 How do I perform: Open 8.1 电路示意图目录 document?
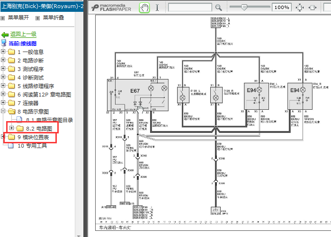pyautogui.click(x=49, y=120)
